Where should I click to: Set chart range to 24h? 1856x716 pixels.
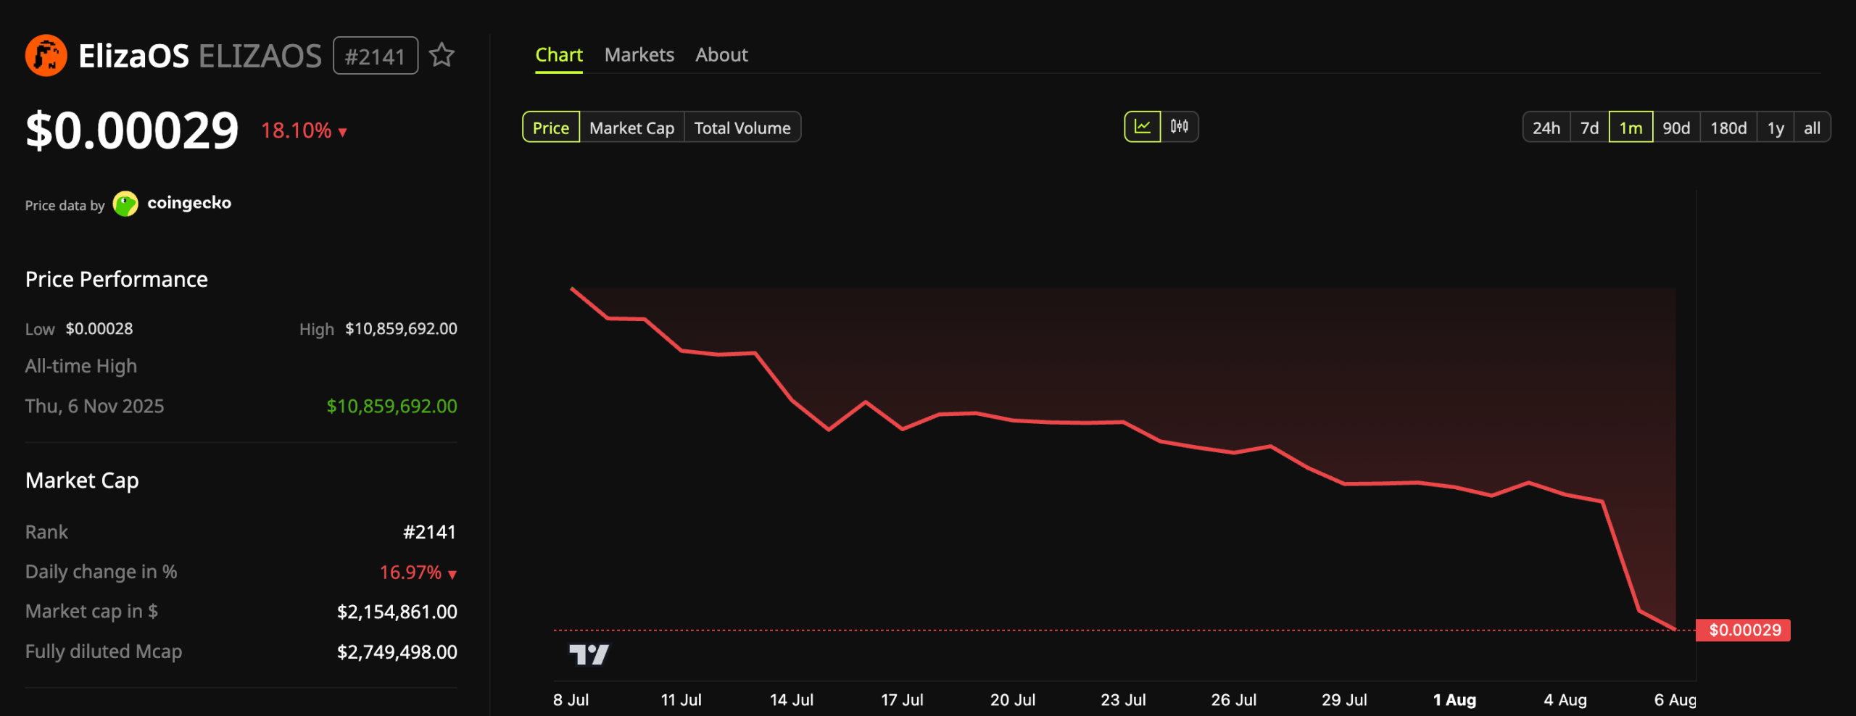point(1546,128)
